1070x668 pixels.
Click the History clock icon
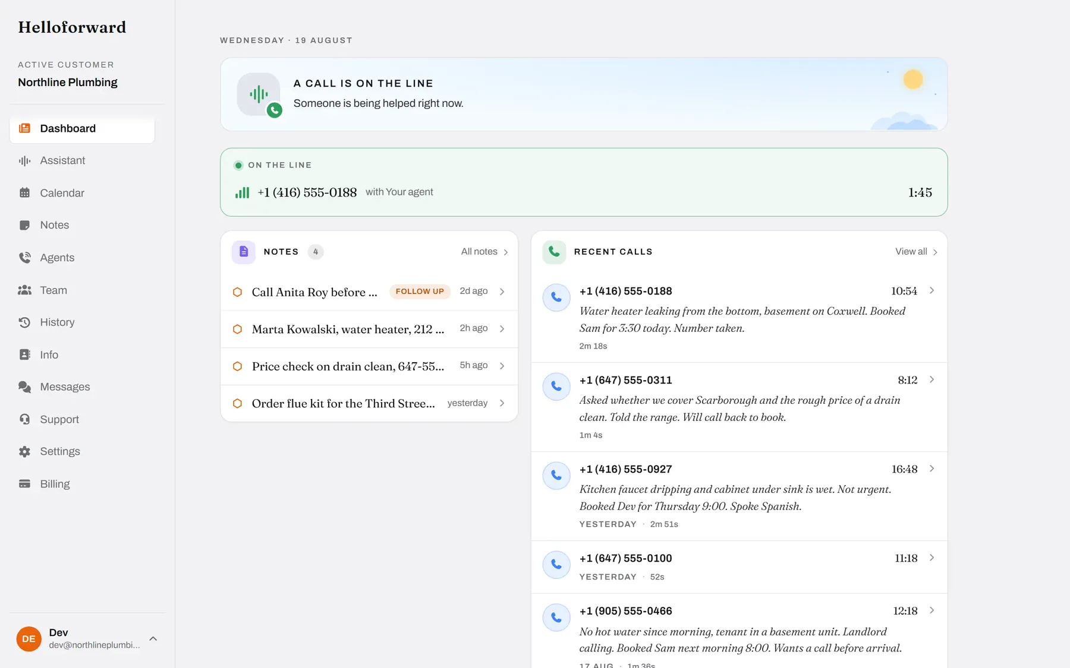click(x=24, y=322)
